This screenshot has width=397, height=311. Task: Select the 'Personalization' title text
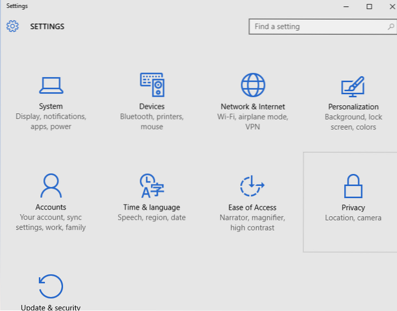(353, 106)
